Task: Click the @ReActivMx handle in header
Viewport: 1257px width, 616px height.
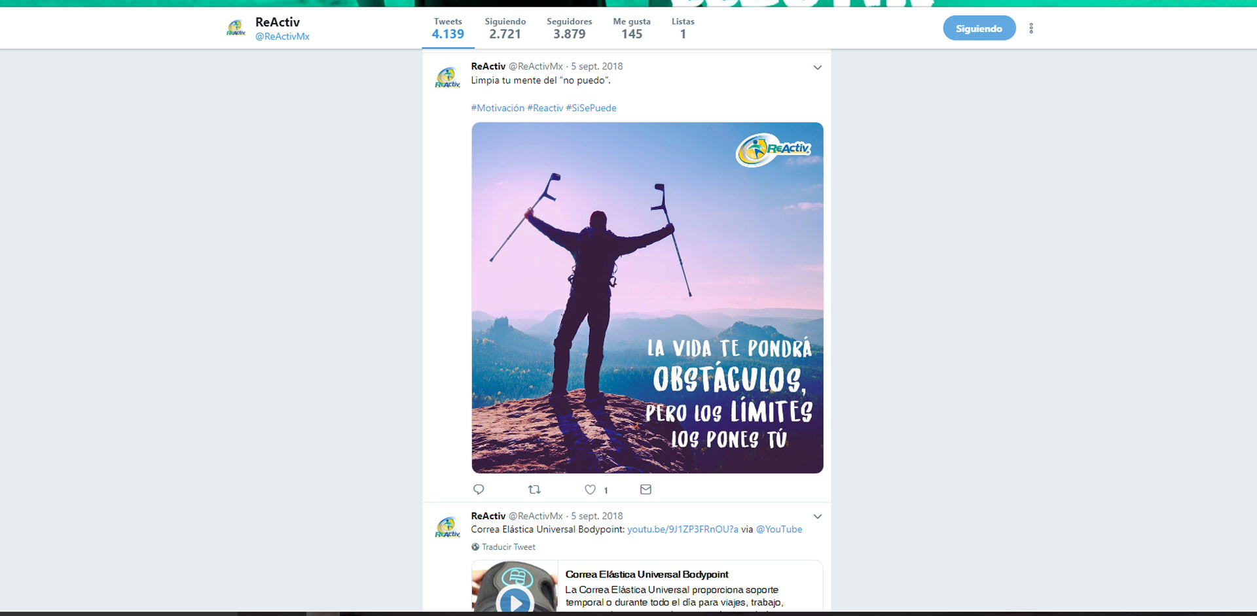Action: click(282, 37)
